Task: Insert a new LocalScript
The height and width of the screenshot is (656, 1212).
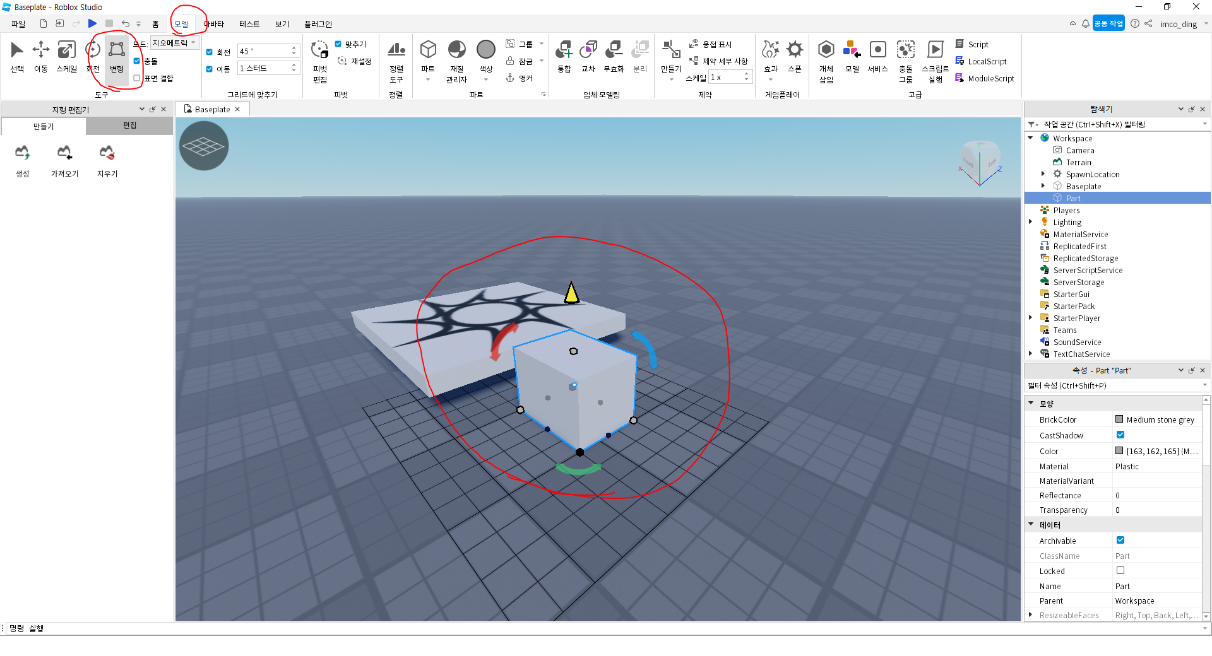Action: (981, 61)
